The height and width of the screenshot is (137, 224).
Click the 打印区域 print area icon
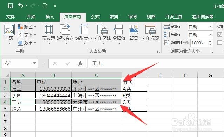pos(102,29)
